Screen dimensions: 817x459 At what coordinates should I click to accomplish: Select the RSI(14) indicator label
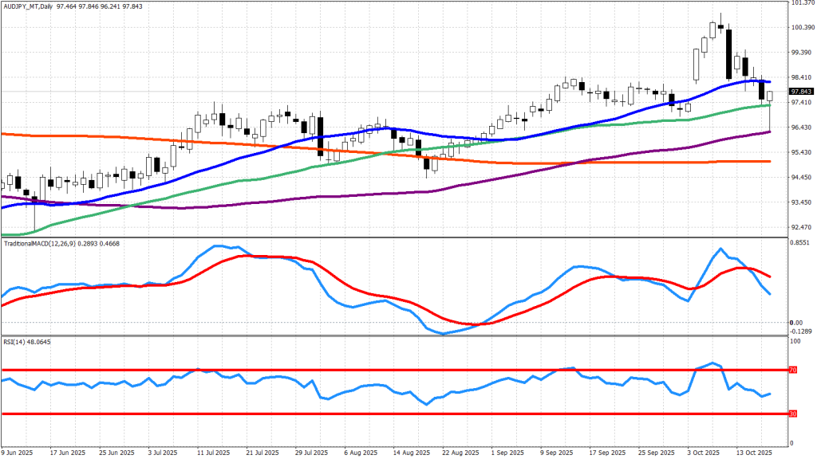click(x=16, y=340)
